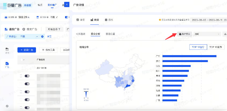This screenshot has height=111, width=227.
Task: Open 广告 in the left sidebar
Action: coord(7,65)
